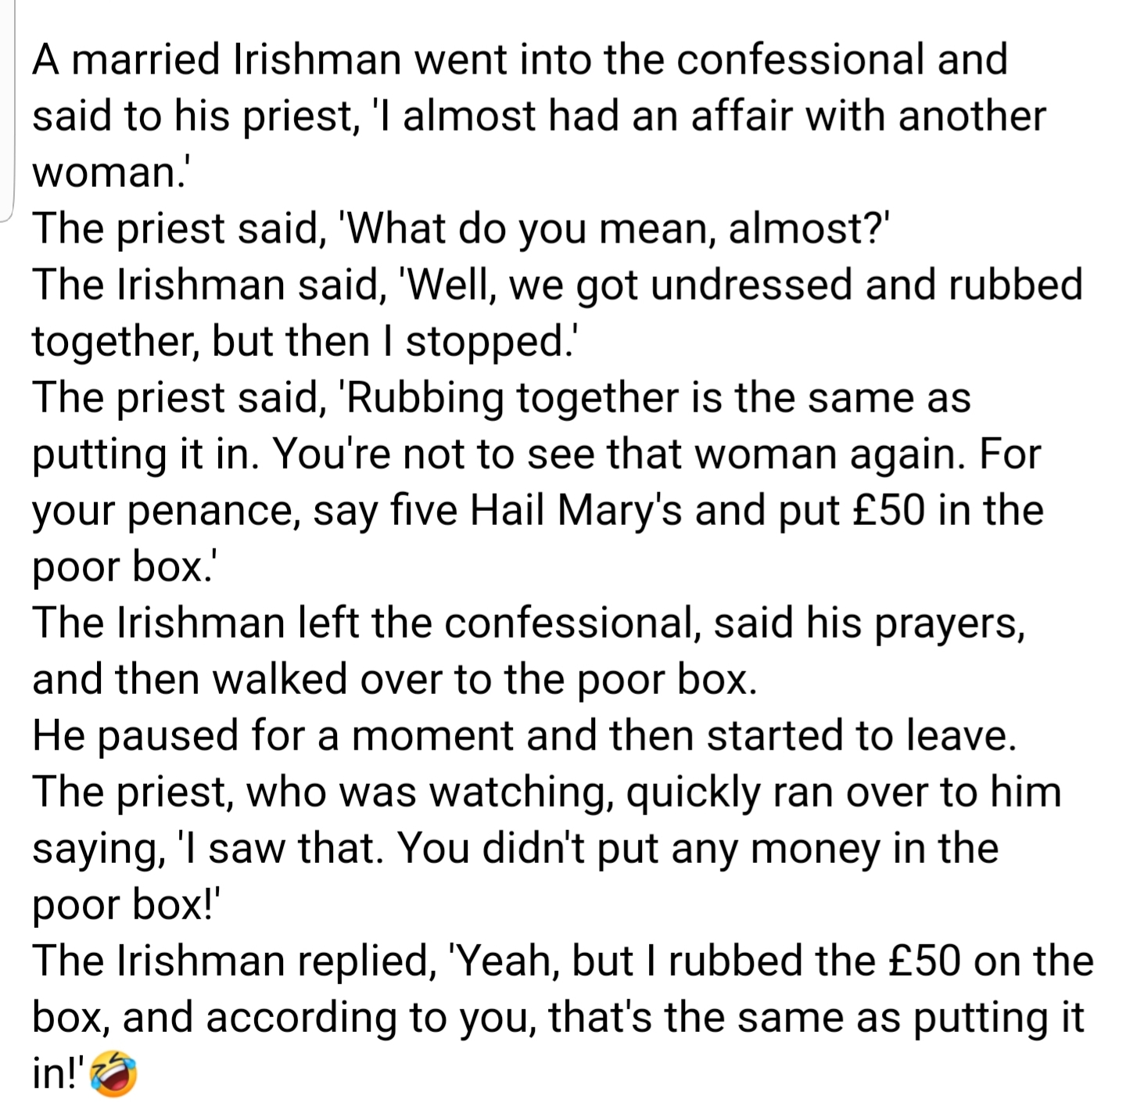Click the 'poor box!' exclamation line
The height and width of the screenshot is (1107, 1126).
click(x=127, y=905)
